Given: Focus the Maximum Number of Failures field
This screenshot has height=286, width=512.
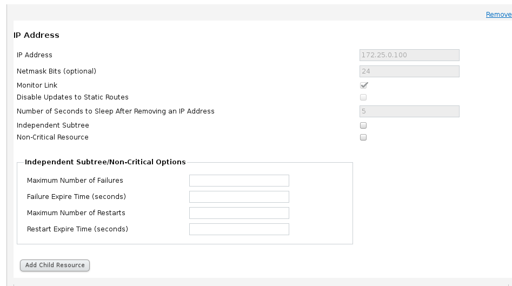Looking at the screenshot, I should pos(239,181).
